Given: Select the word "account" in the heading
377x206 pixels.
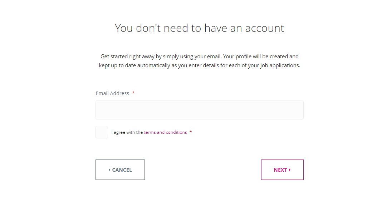Looking at the screenshot, I should (x=264, y=28).
